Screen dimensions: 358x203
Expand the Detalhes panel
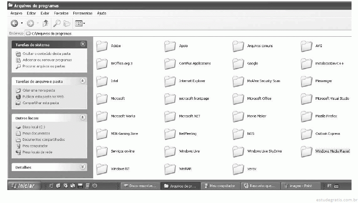click(x=83, y=167)
